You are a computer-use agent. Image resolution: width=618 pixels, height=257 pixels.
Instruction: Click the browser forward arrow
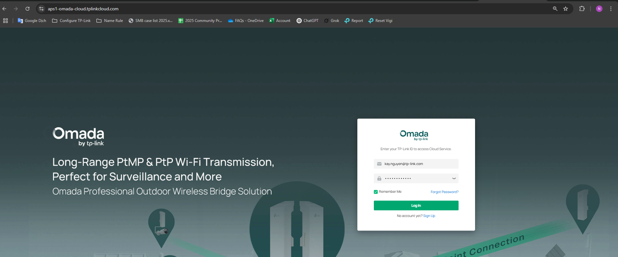(x=16, y=9)
